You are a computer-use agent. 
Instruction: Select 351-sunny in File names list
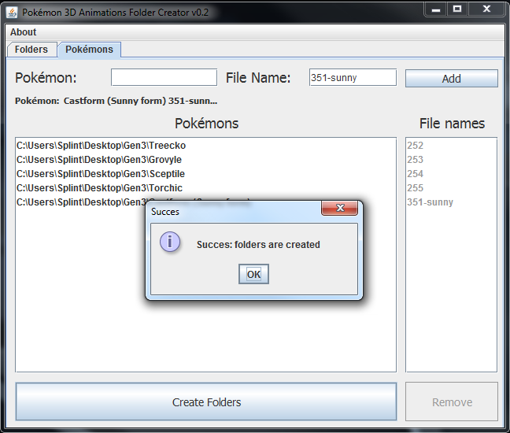[451, 202]
